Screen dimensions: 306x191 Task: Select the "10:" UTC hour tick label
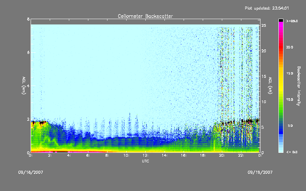126,155
